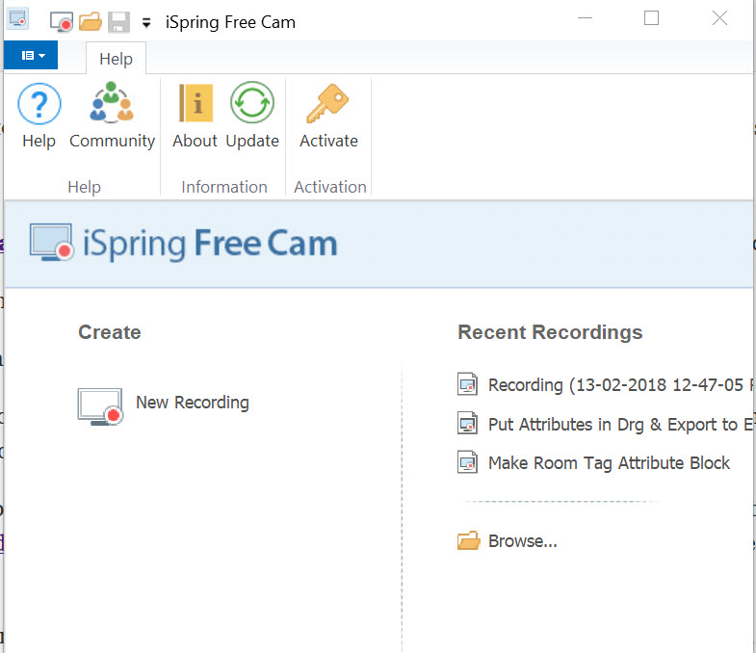Click new recording icon in title bar
Viewport: 756px width, 653px height.
62,21
